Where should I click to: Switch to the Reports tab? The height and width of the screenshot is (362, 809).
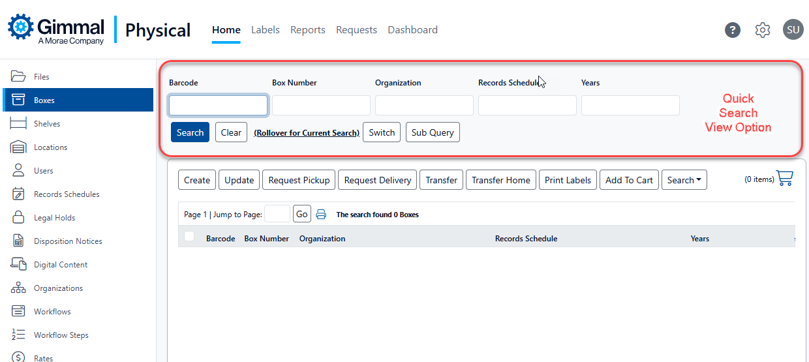tap(308, 30)
